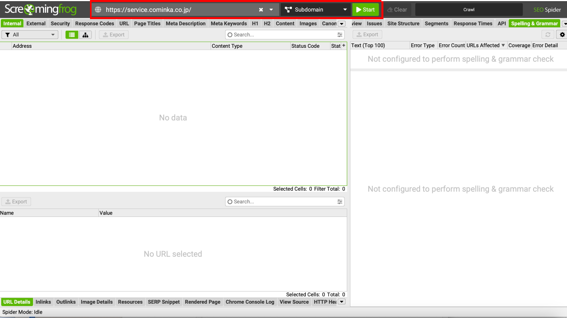Click the globe icon beside the URL
567x318 pixels.
pyautogui.click(x=98, y=10)
